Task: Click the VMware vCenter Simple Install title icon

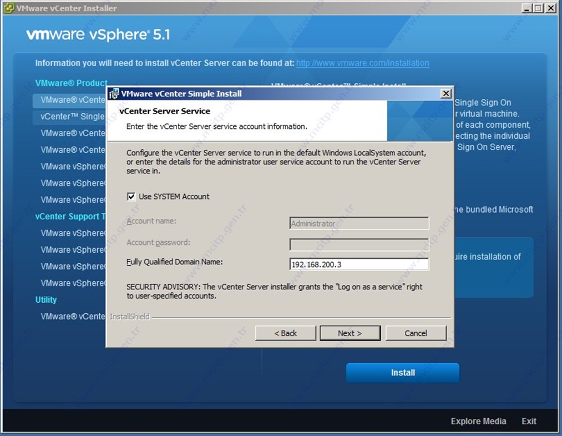Action: click(x=114, y=94)
